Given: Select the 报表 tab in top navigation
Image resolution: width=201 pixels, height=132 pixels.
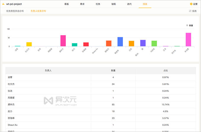Looking at the screenshot, I should (145, 4).
